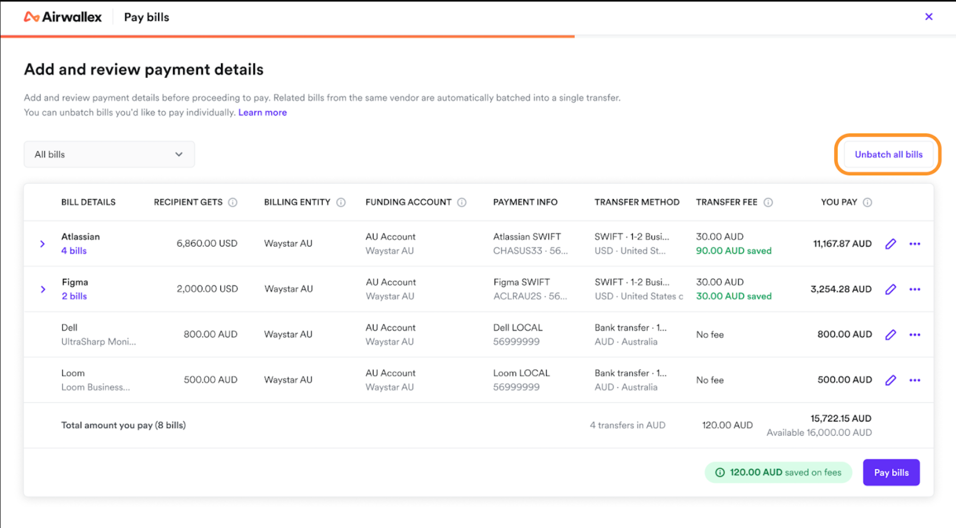Show Billing Entity info icon

click(341, 202)
